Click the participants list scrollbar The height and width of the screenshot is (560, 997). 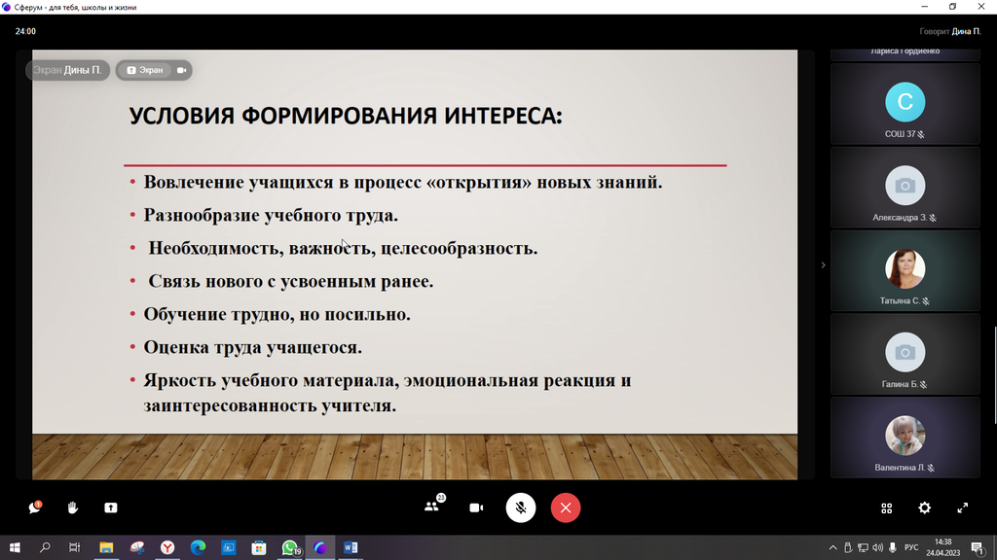point(995,374)
